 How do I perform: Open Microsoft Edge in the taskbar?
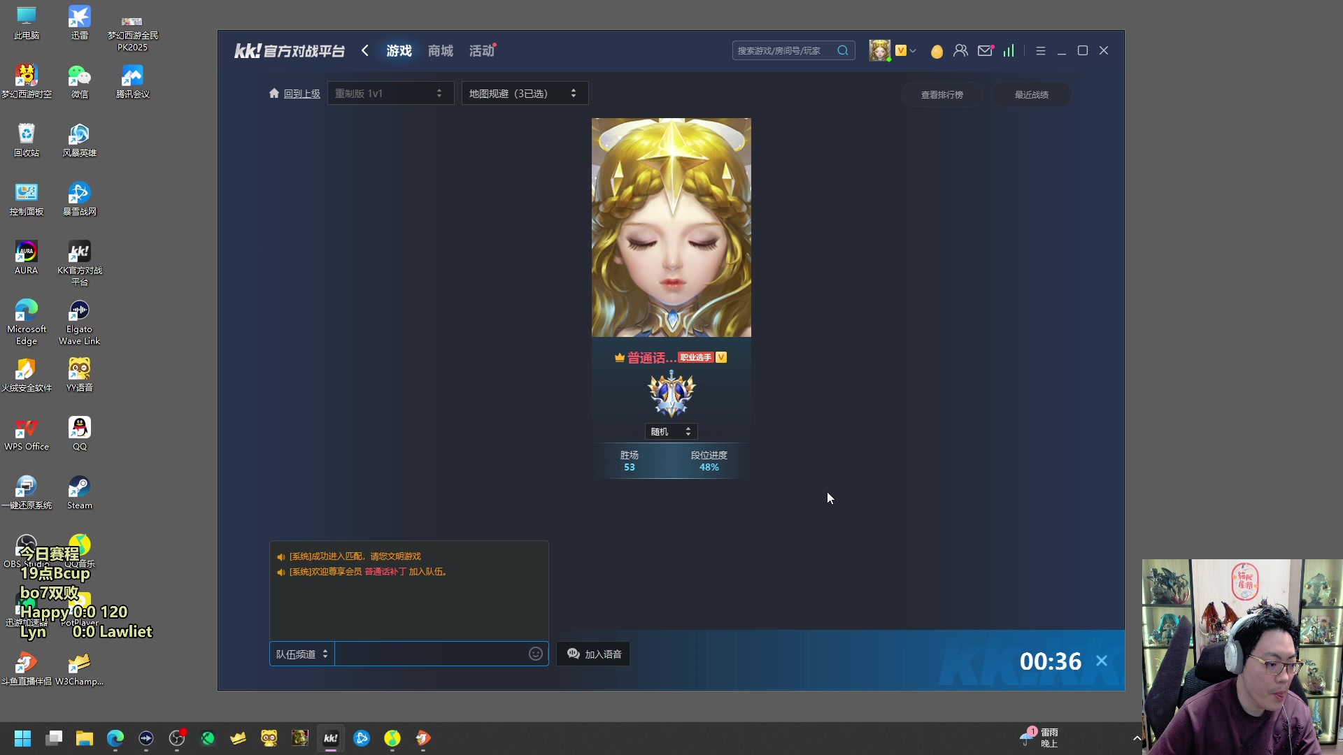[115, 738]
